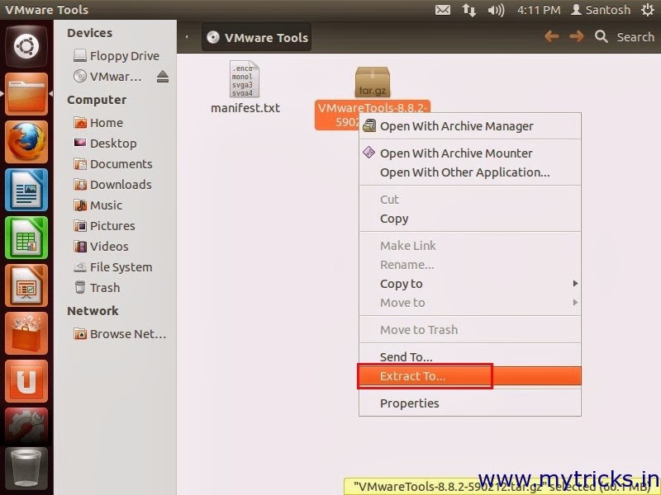Open Ubuntu Software Center from the dock

[26, 334]
